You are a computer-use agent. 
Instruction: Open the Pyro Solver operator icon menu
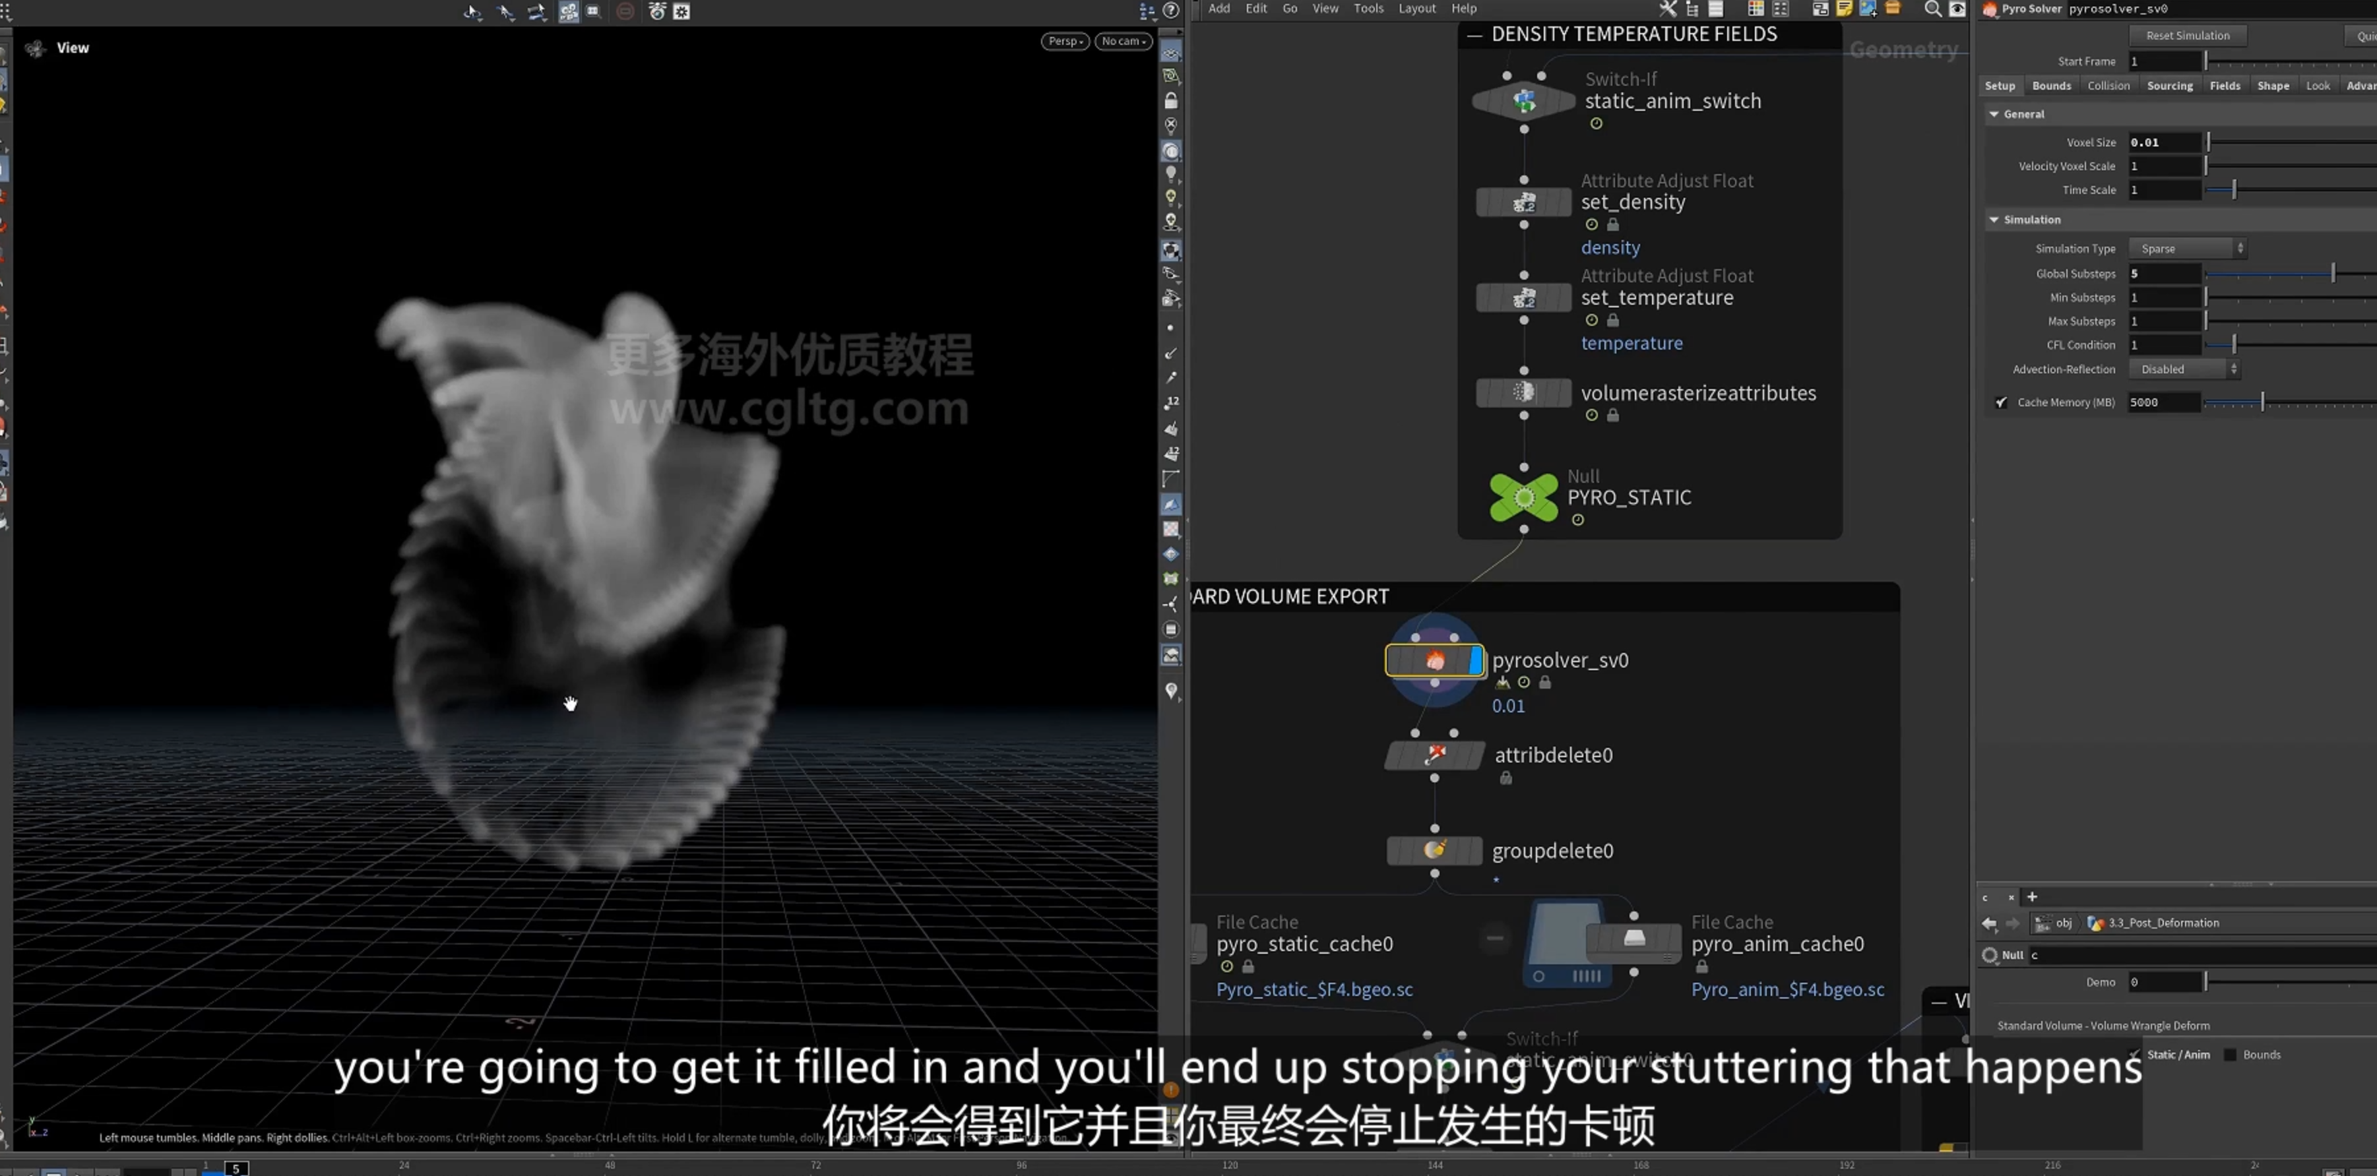(x=1990, y=9)
